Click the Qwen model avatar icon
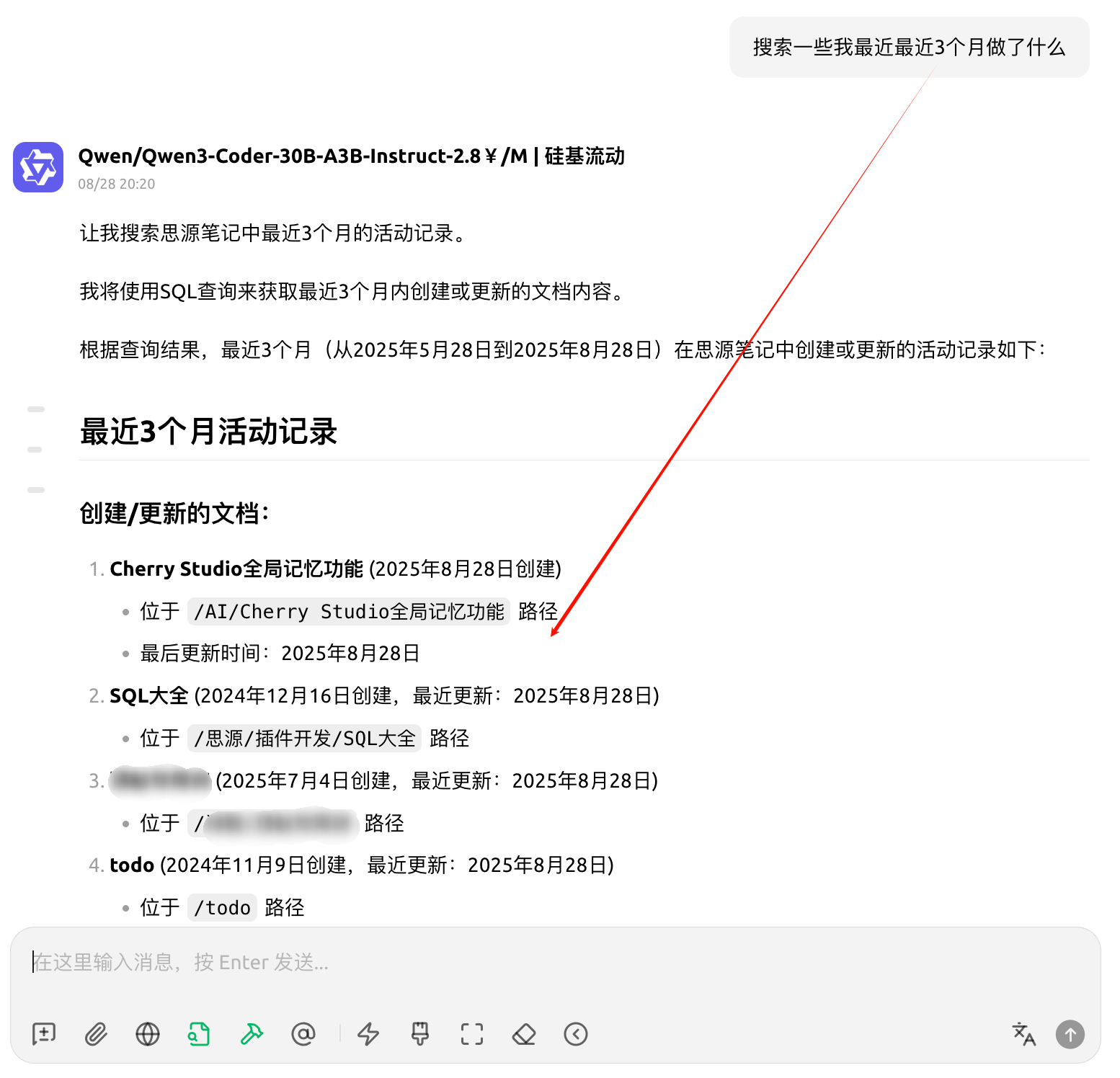 [x=38, y=167]
